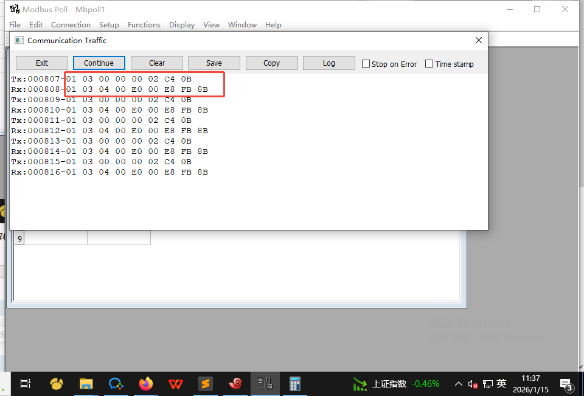Open the Setup menu
This screenshot has width=584, height=396.
pyautogui.click(x=109, y=24)
